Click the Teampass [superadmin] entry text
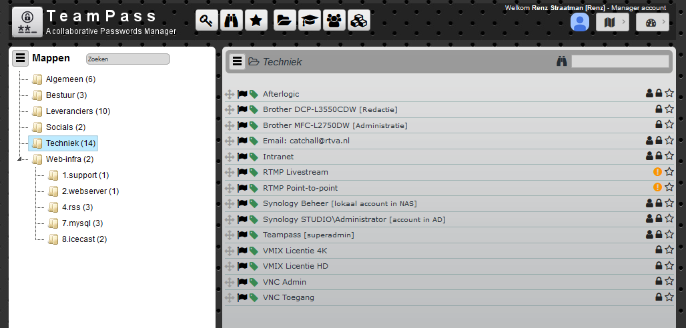The height and width of the screenshot is (328, 686). pos(308,235)
